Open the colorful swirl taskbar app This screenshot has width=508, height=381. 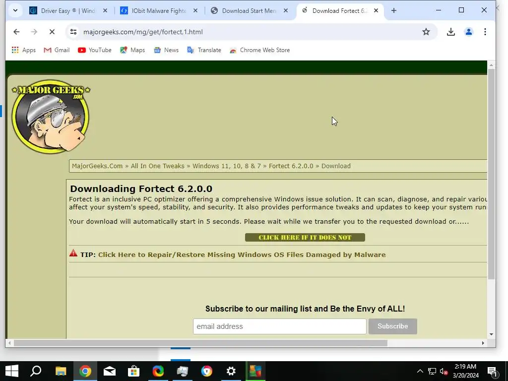(158, 371)
